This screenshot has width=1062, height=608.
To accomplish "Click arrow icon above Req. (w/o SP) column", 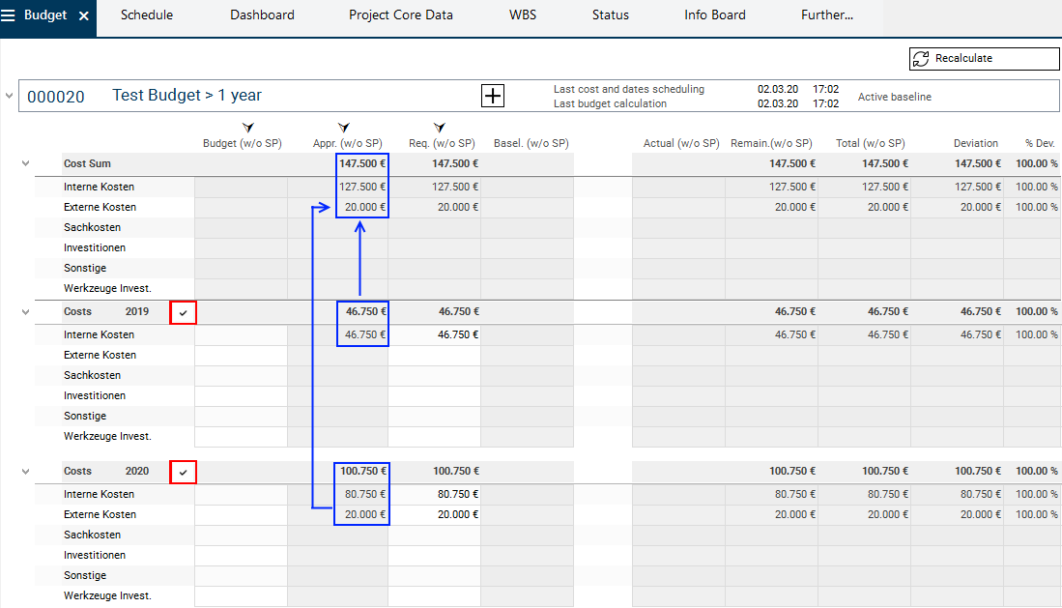I will (x=440, y=128).
